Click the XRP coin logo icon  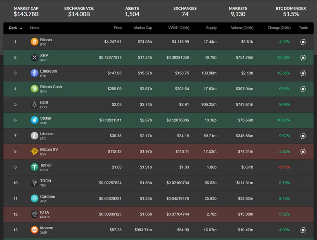tap(34, 57)
